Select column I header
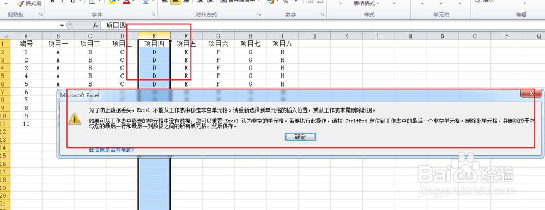Viewport: 545px width, 210px height. pyautogui.click(x=282, y=36)
